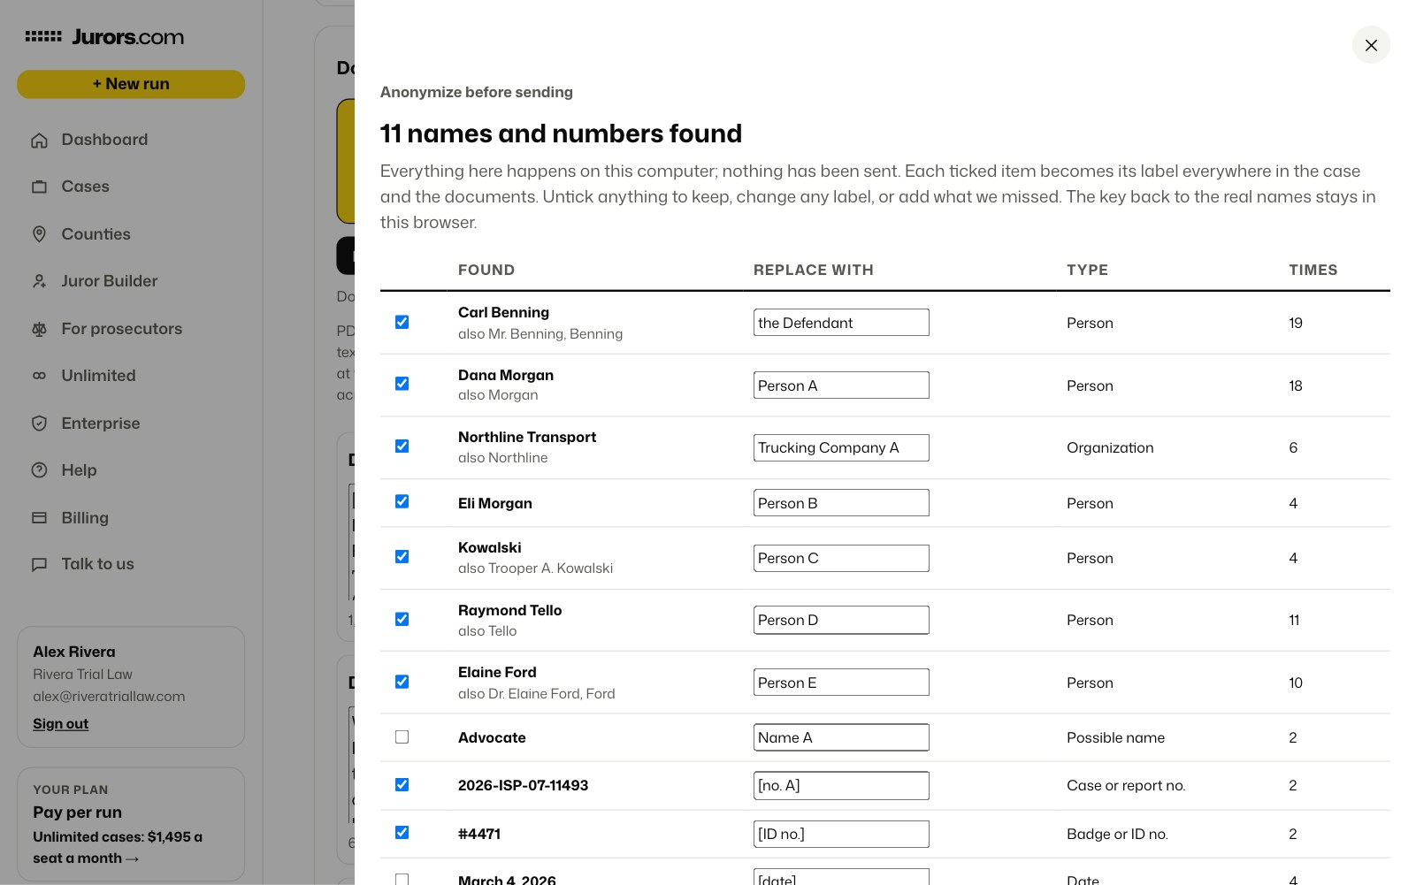This screenshot has height=885, width=1416.
Task: Click the For prosecutors scales icon
Action: [39, 329]
